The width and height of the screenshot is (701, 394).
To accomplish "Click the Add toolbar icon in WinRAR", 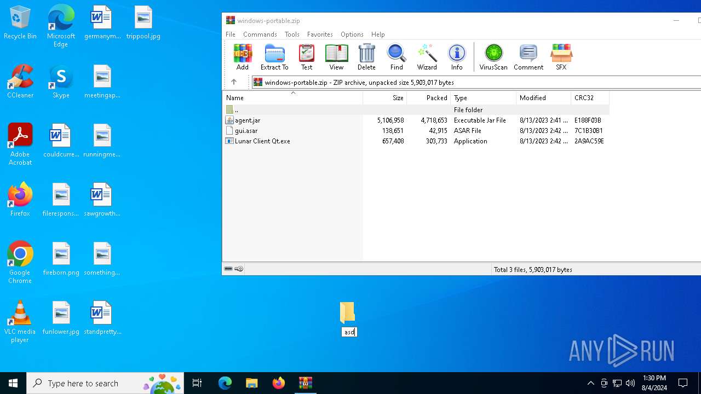I will [242, 57].
